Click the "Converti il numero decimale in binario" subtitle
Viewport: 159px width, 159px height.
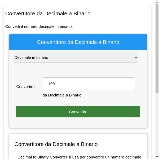pos(39,26)
